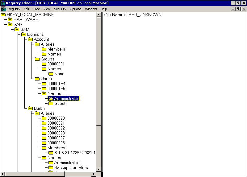Viewport: 247px width, 177px height.
Task: Select the None key under Groups Names
Action: 59,74
